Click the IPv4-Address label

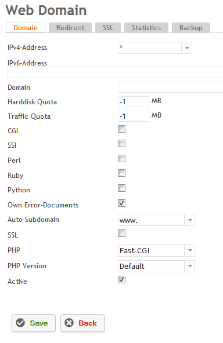coord(27,48)
